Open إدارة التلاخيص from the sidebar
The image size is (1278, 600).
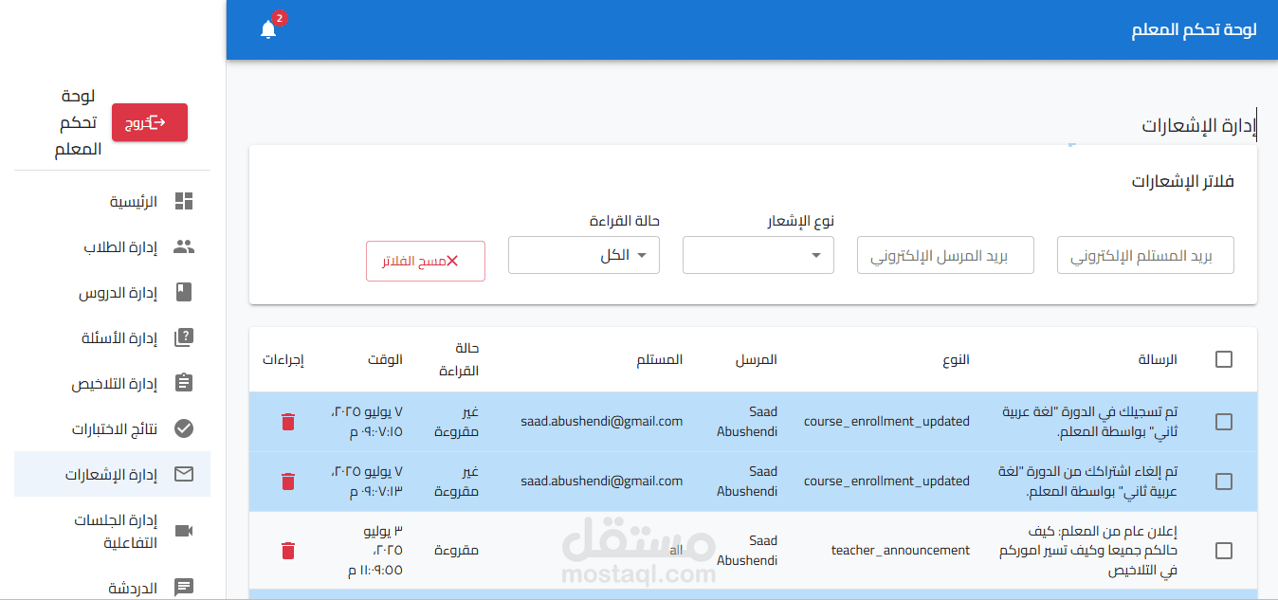coord(112,383)
